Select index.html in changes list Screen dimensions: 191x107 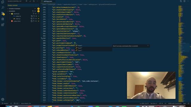[x=17, y=21]
